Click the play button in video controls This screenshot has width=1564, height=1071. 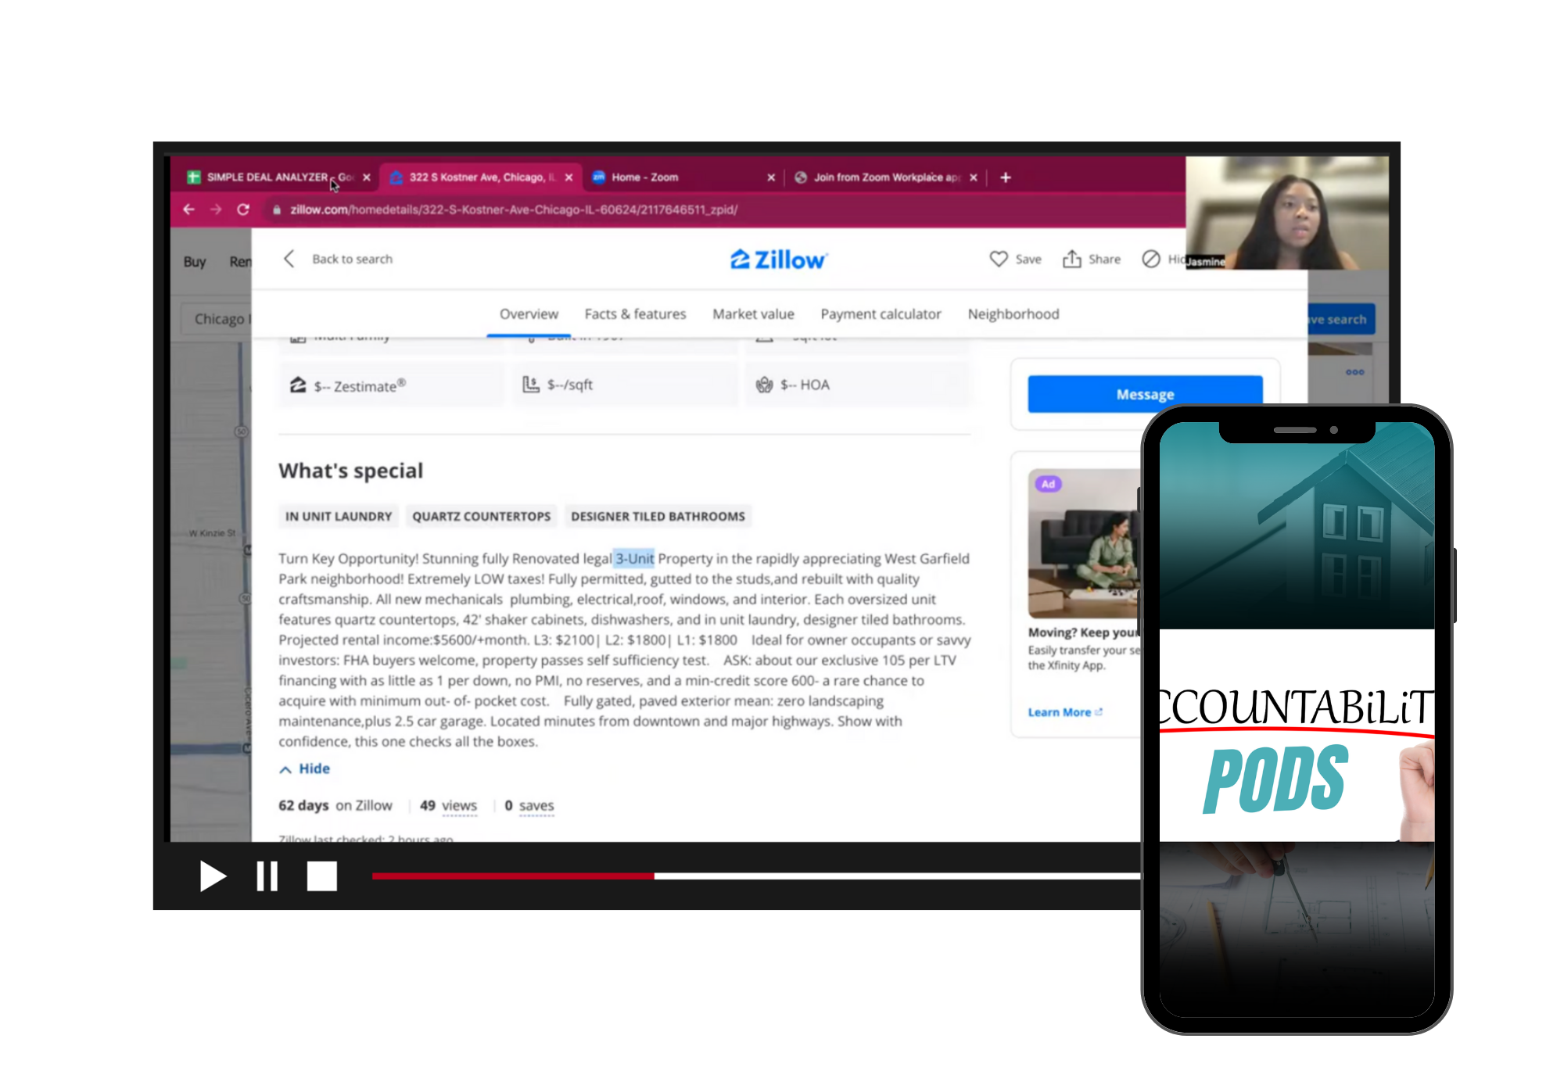212,876
